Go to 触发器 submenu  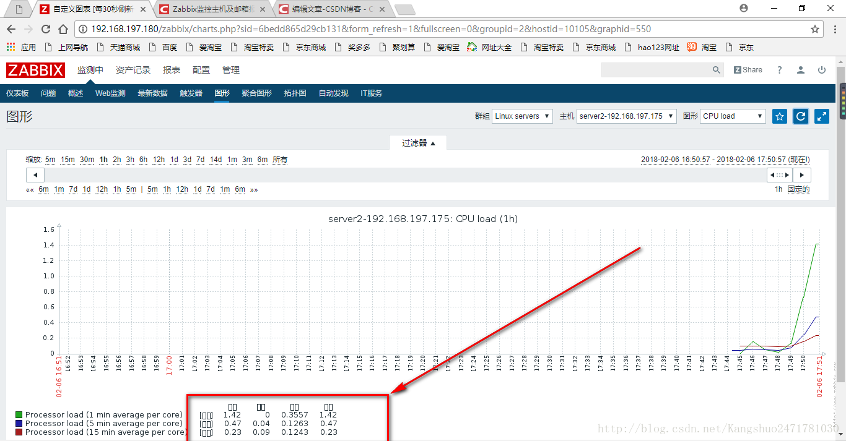pyautogui.click(x=191, y=93)
